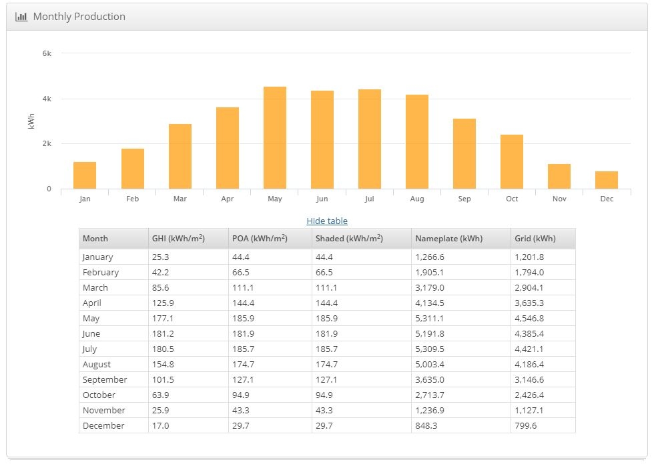This screenshot has height=464, width=654.
Task: Click the Nameplate (kWh) column header
Action: coord(448,239)
